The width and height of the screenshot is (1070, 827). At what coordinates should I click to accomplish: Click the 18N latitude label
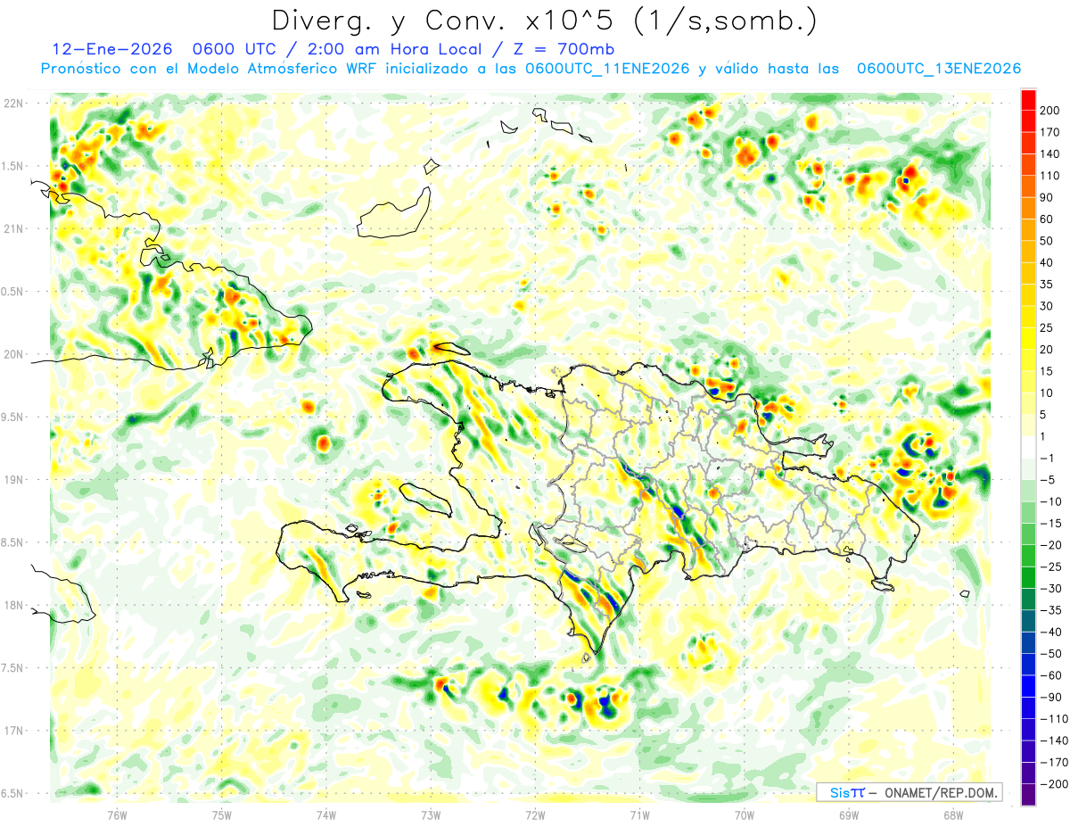pos(13,605)
